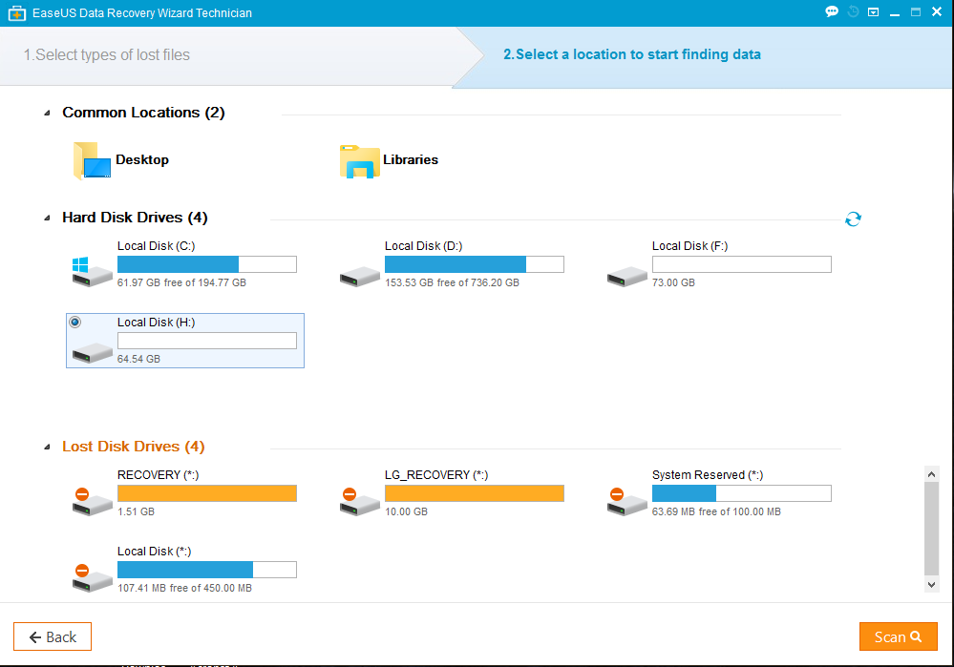The height and width of the screenshot is (667, 954).
Task: Click the RECOVERY (*:) label
Action: tap(159, 475)
